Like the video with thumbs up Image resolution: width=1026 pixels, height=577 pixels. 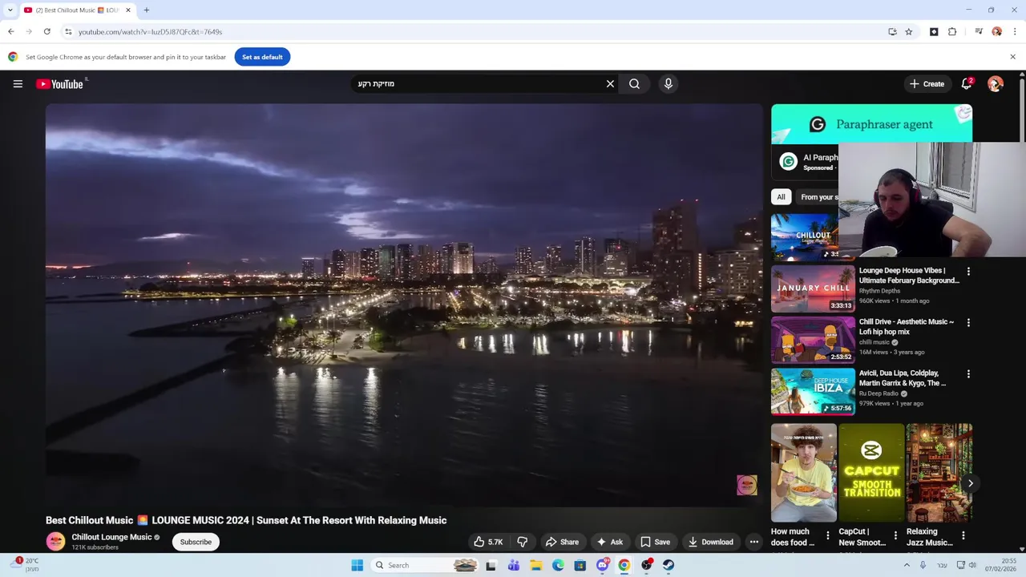click(488, 542)
